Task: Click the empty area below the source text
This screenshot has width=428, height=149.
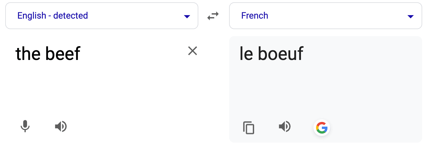Action: tap(102, 90)
